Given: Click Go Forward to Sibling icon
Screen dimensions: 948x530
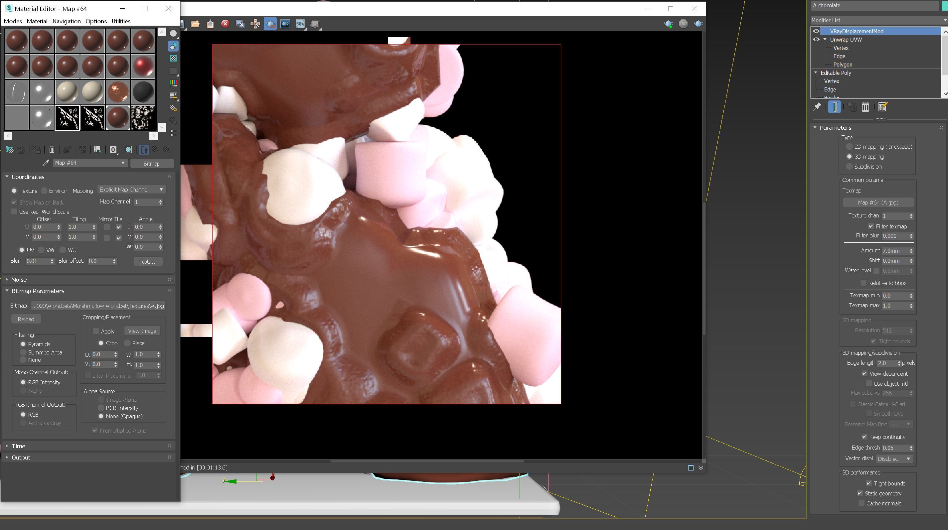Looking at the screenshot, I should pyautogui.click(x=167, y=150).
